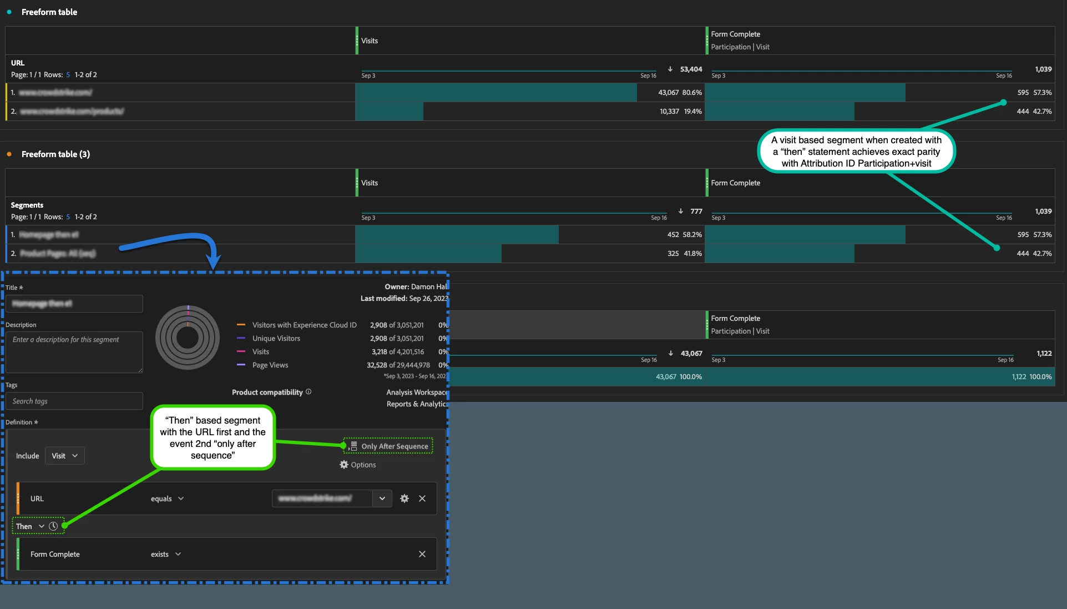Click sort arrow beside 777 total

[681, 212]
